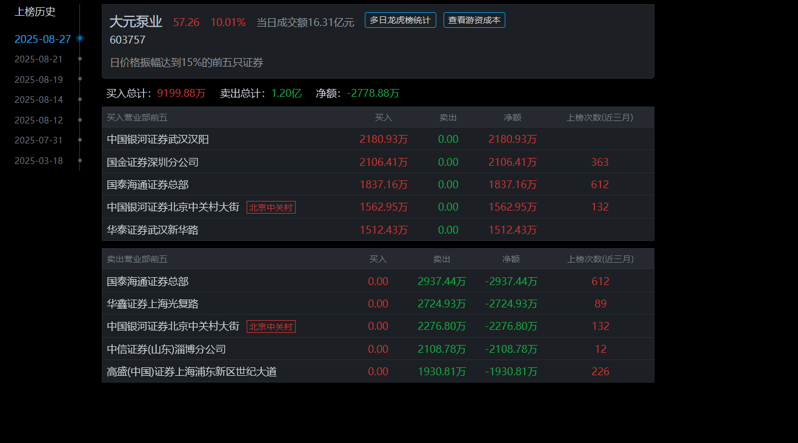This screenshot has height=443, width=798.
Task: Click buy amount 1512.43万 for 华泰证券
Action: pyautogui.click(x=384, y=230)
